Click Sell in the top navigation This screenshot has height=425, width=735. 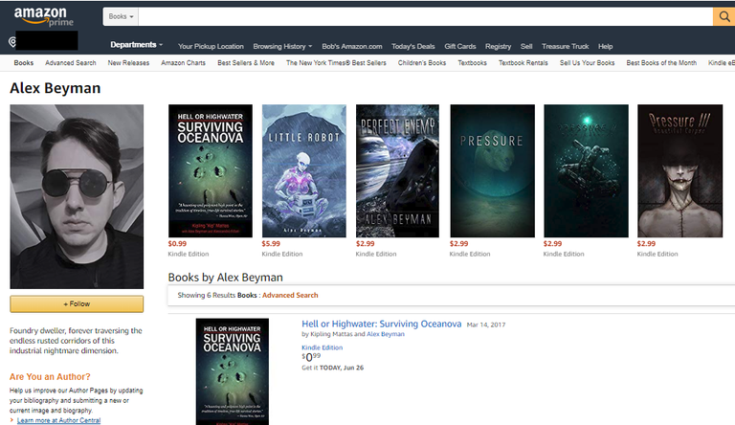pyautogui.click(x=526, y=46)
